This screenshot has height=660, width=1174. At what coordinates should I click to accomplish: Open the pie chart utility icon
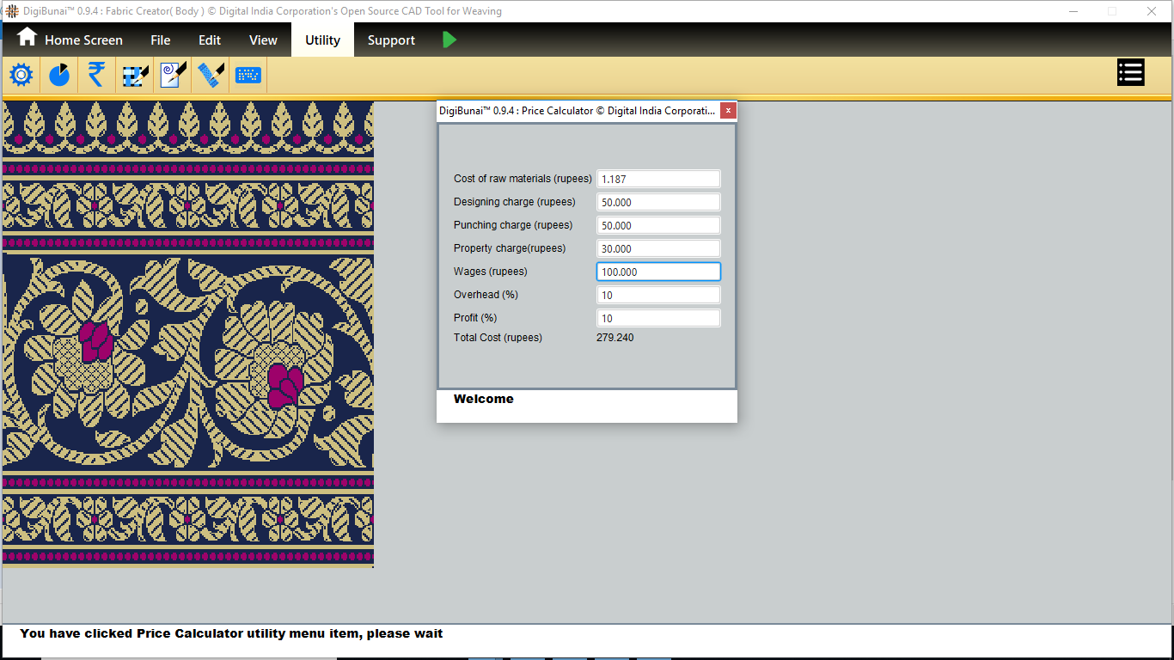pos(58,75)
